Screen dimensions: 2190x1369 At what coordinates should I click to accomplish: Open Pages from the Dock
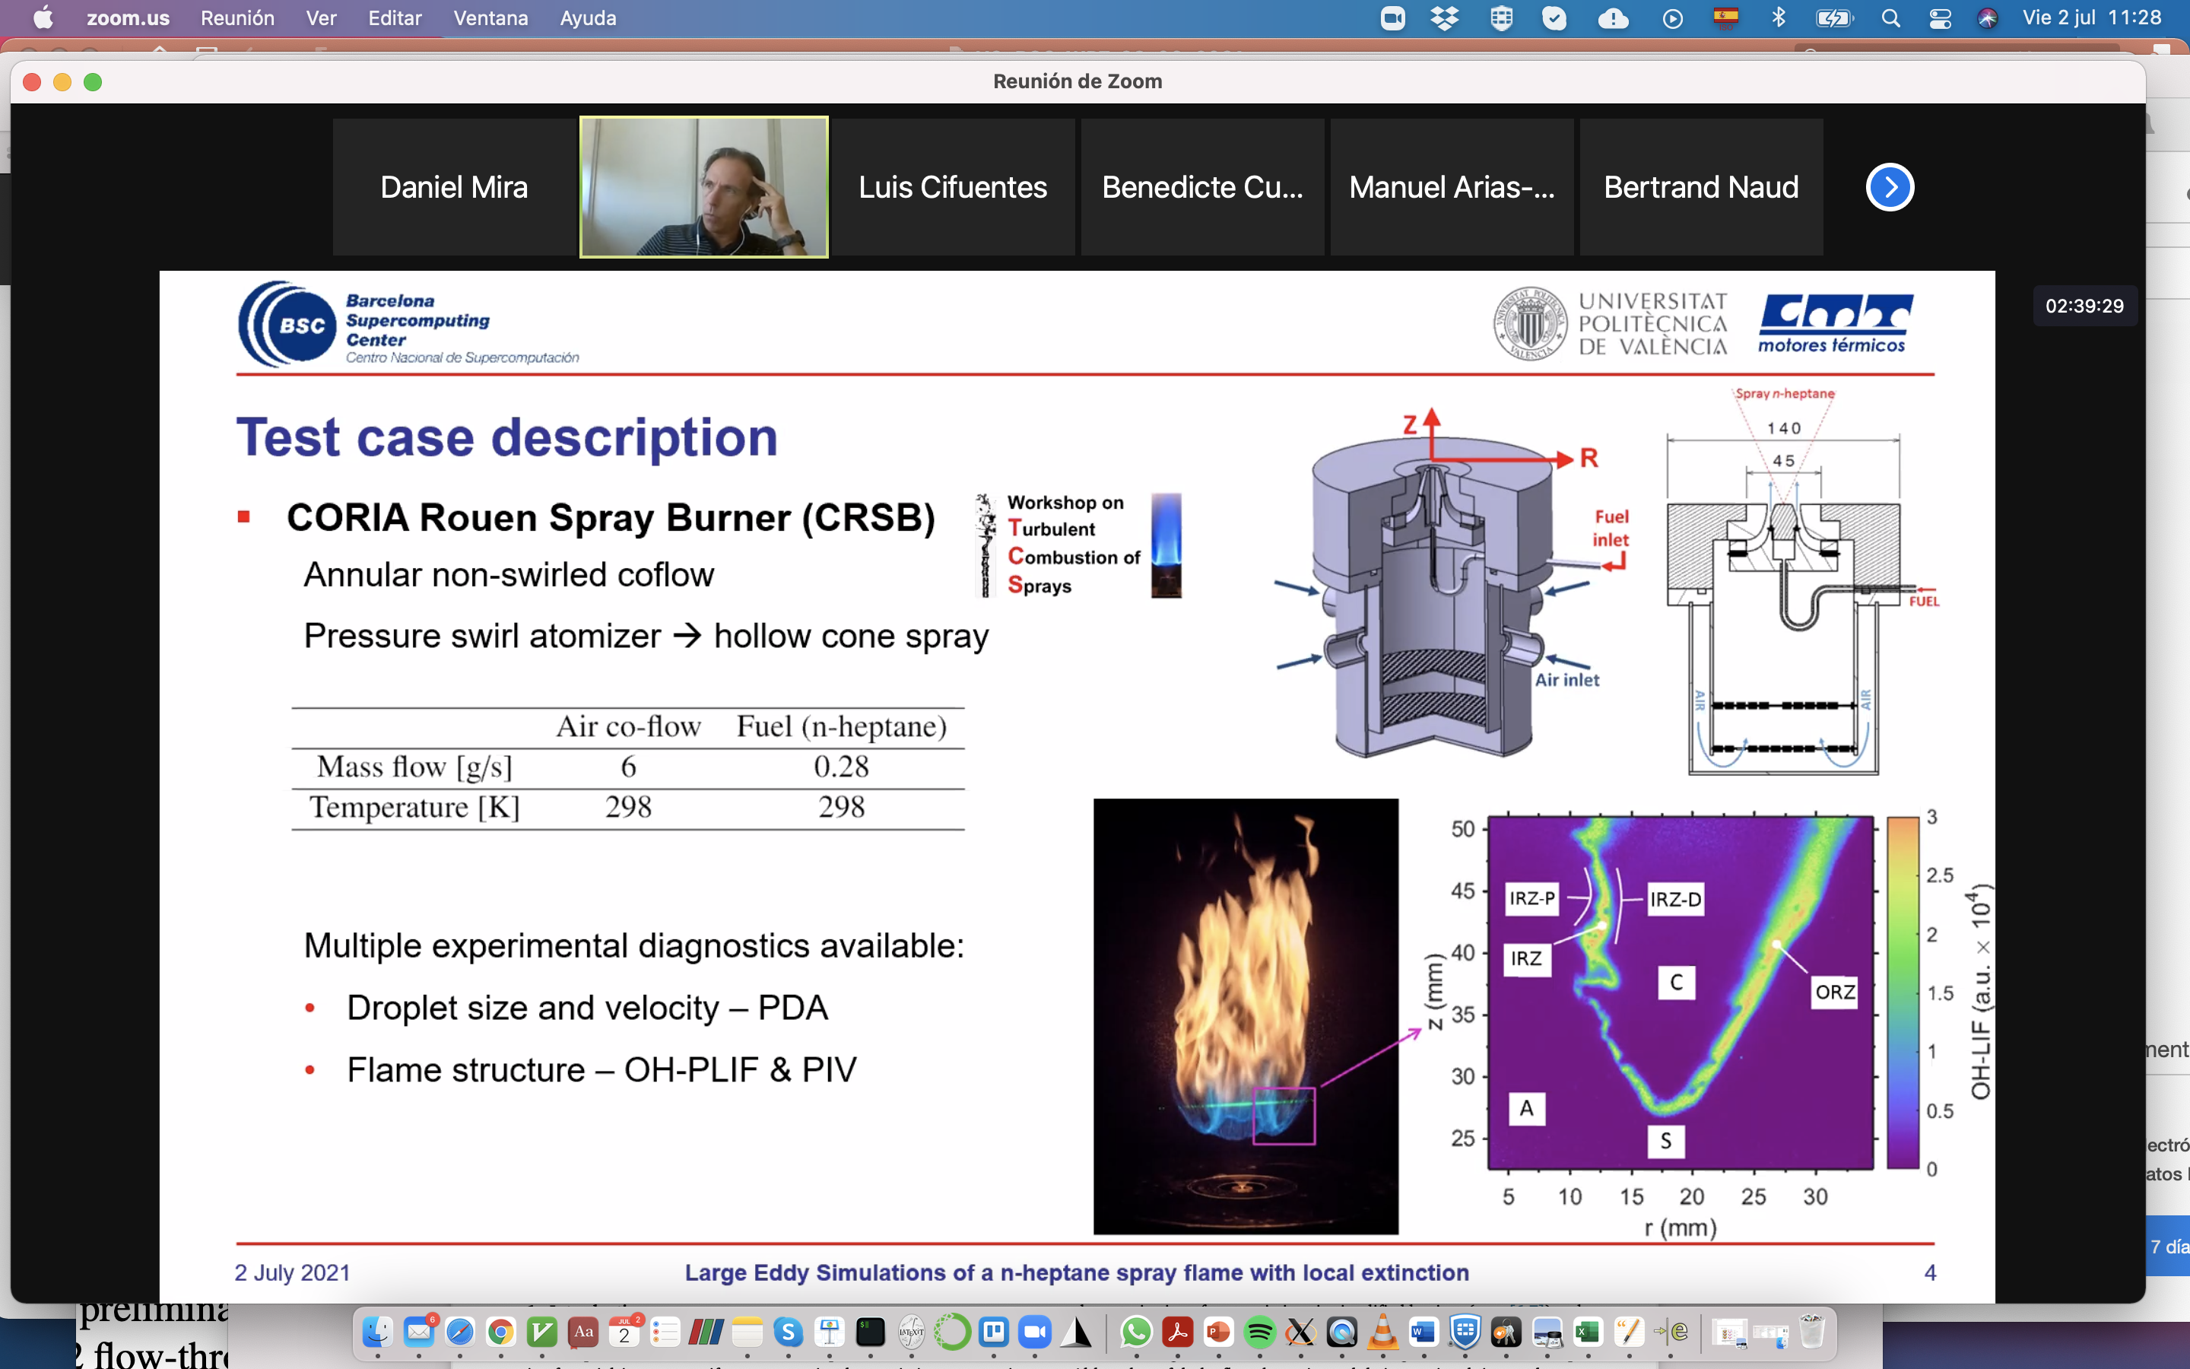(1629, 1332)
